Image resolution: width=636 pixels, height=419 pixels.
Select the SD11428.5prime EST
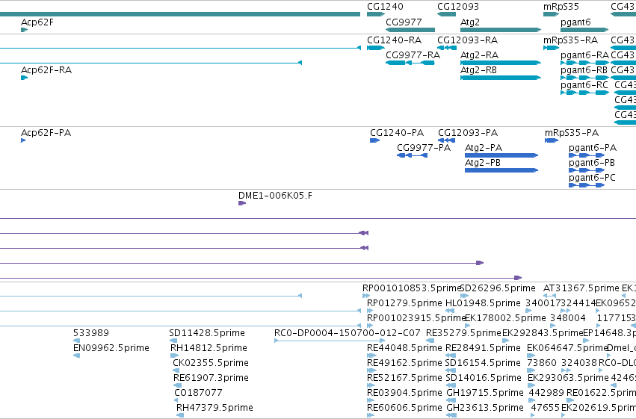pyautogui.click(x=173, y=341)
